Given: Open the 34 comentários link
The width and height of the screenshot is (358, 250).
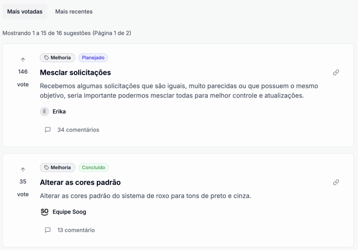Looking at the screenshot, I should pyautogui.click(x=78, y=130).
